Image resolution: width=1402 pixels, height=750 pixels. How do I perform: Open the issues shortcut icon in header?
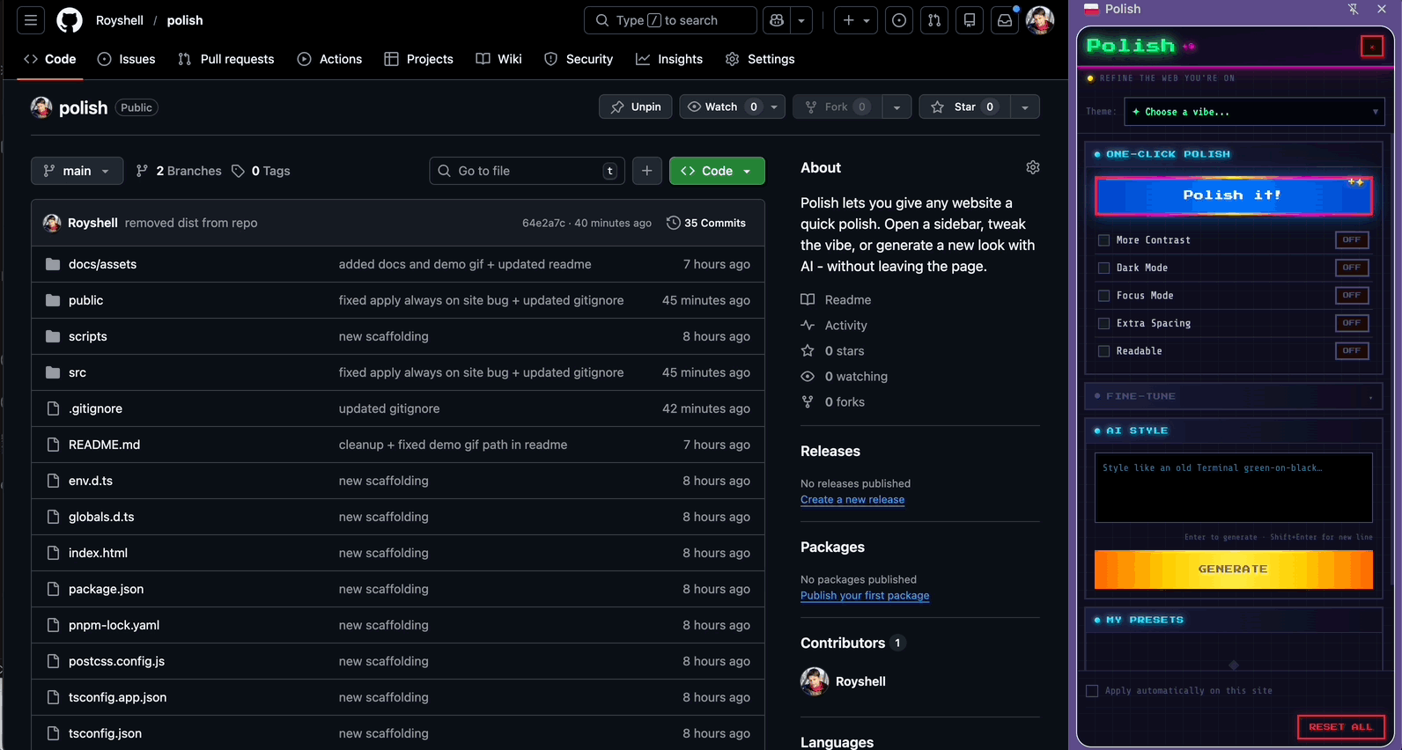[x=899, y=20]
